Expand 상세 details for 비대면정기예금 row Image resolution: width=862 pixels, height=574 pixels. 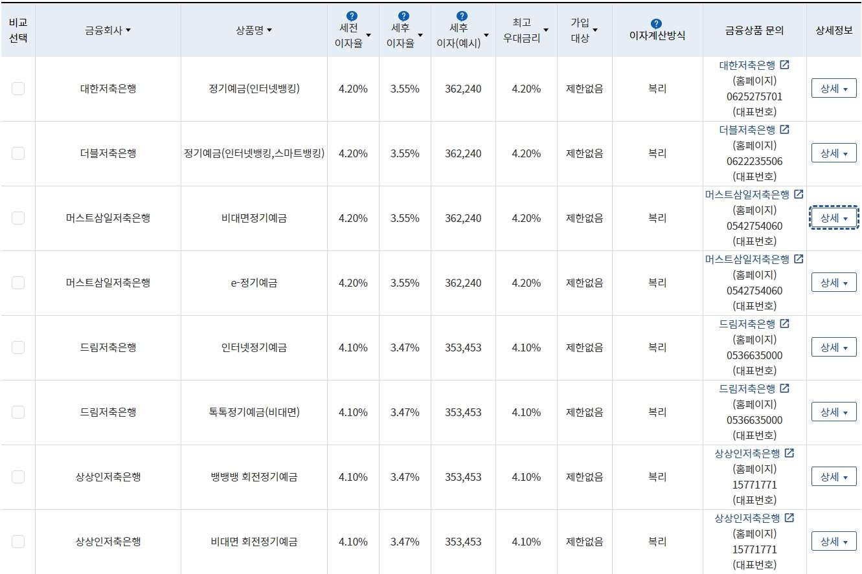click(834, 218)
